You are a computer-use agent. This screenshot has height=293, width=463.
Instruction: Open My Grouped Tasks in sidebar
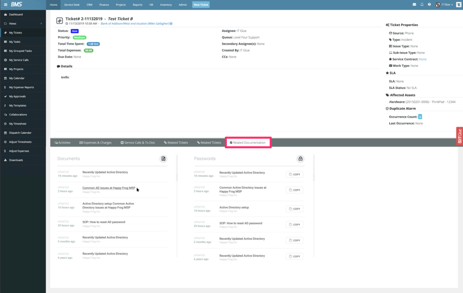pyautogui.click(x=23, y=51)
